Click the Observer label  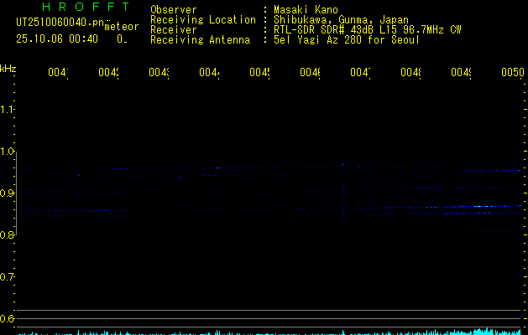point(174,9)
